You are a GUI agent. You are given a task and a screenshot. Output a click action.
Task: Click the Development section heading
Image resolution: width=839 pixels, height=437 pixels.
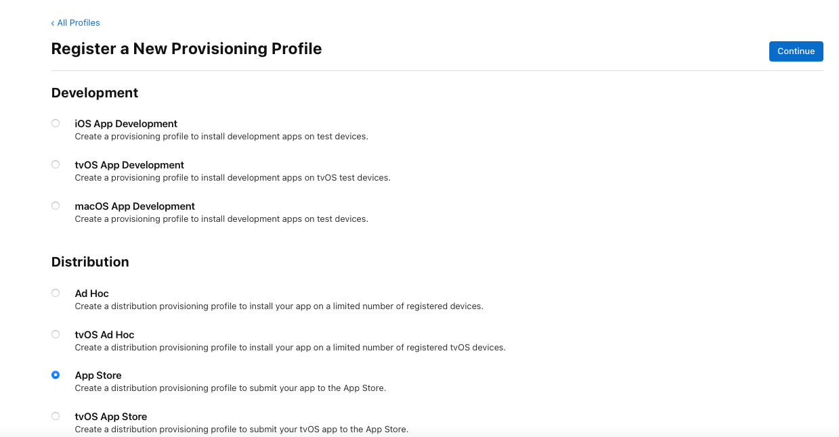click(x=95, y=93)
